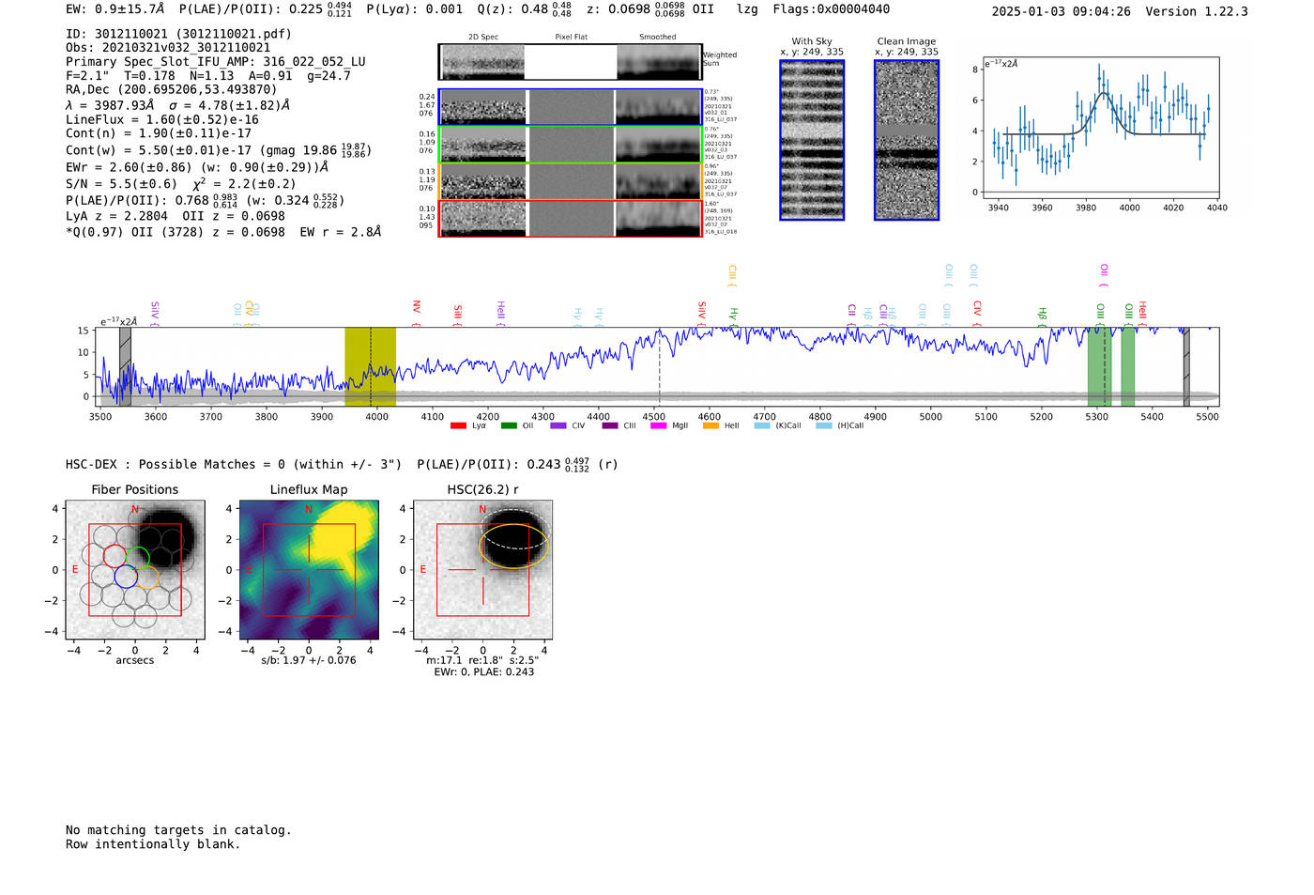Select the red-bordered fiber 2D spectrum row
Viewport: 1314px width, 895px height.
tap(571, 219)
